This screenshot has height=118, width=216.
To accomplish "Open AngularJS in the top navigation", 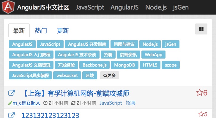I will click(124, 7).
